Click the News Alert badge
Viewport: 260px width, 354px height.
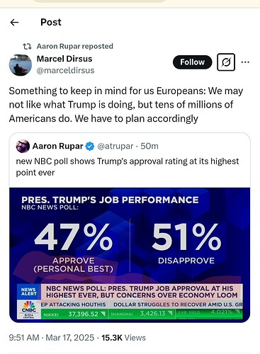[28, 292]
